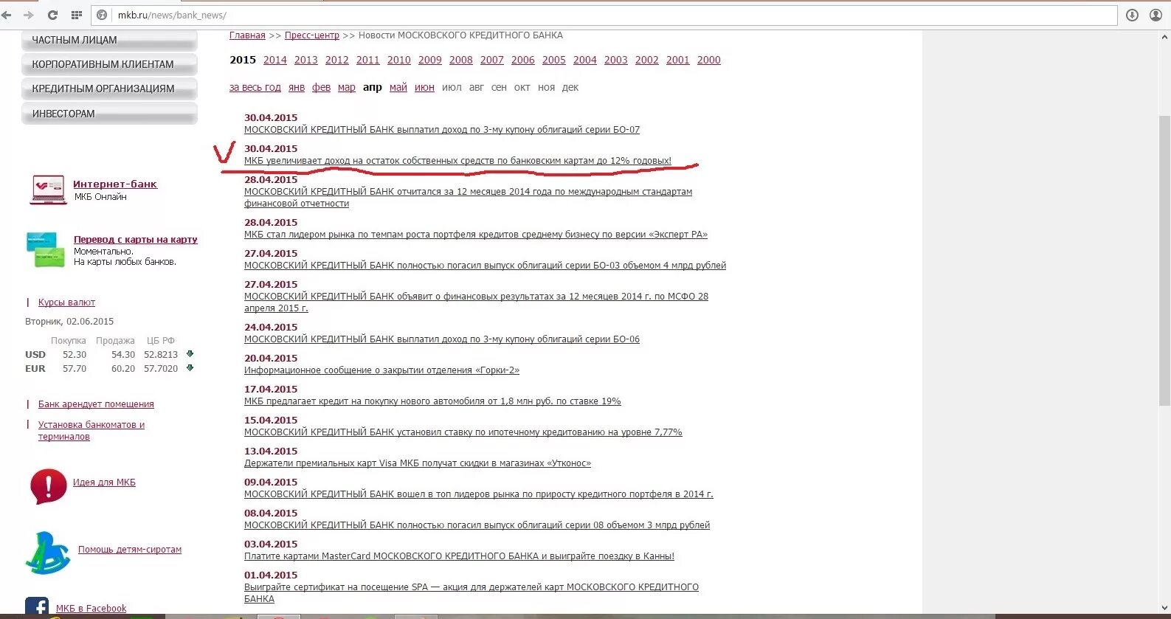The height and width of the screenshot is (619, 1171).
Task: Show news за весь год
Action: pos(255,87)
